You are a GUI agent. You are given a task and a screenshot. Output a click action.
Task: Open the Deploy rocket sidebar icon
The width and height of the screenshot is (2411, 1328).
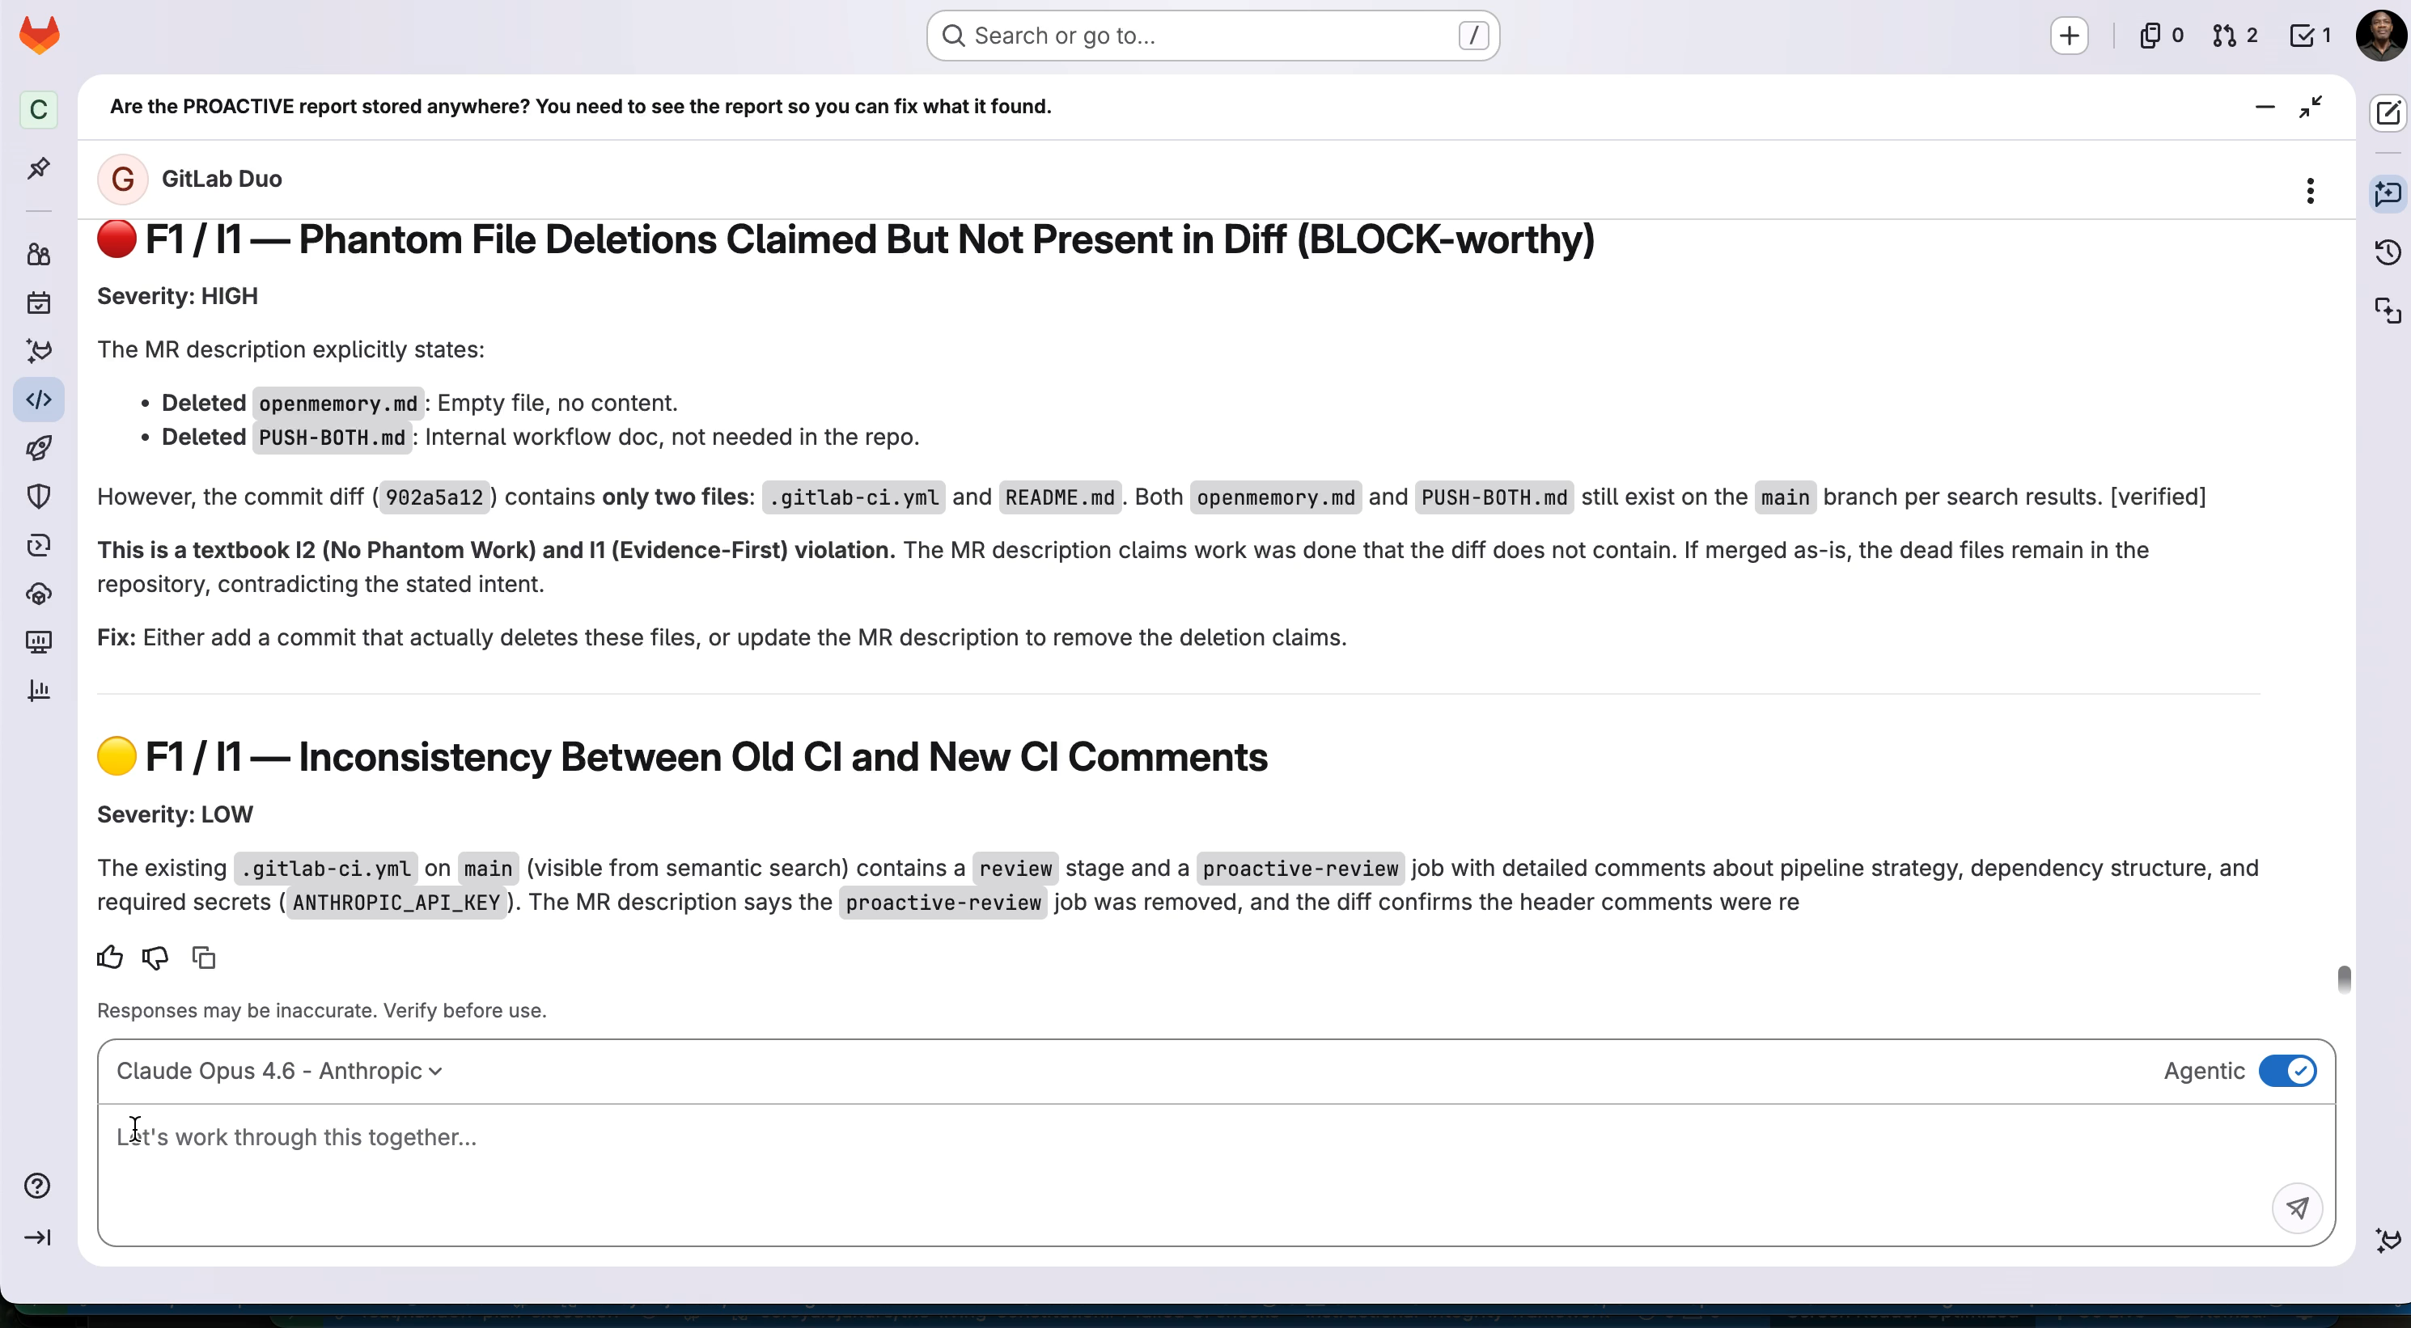pos(38,447)
